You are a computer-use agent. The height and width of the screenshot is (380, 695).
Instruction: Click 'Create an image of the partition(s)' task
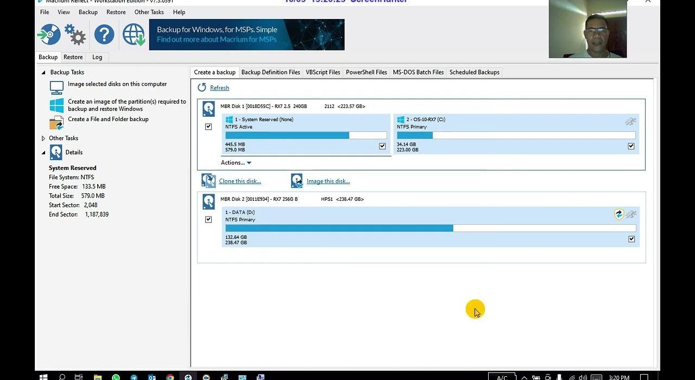point(127,105)
